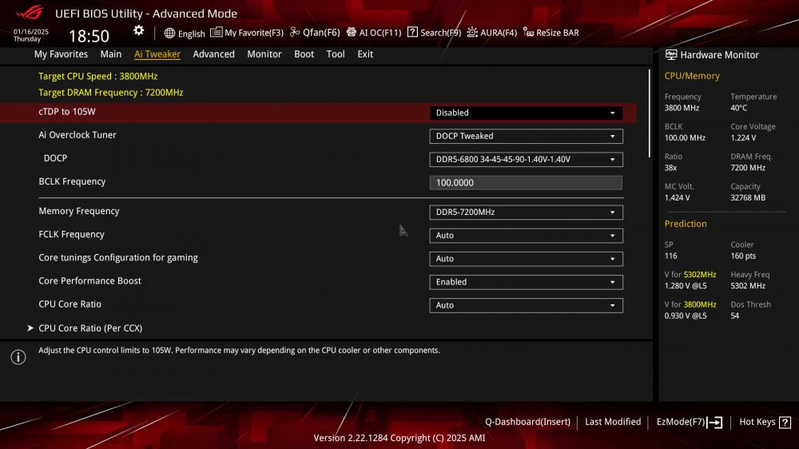
Task: Open the Ai Overclock Tuner dropdown
Action: [x=526, y=136]
